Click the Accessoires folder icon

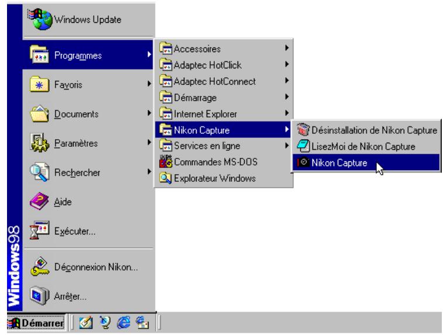coord(166,49)
